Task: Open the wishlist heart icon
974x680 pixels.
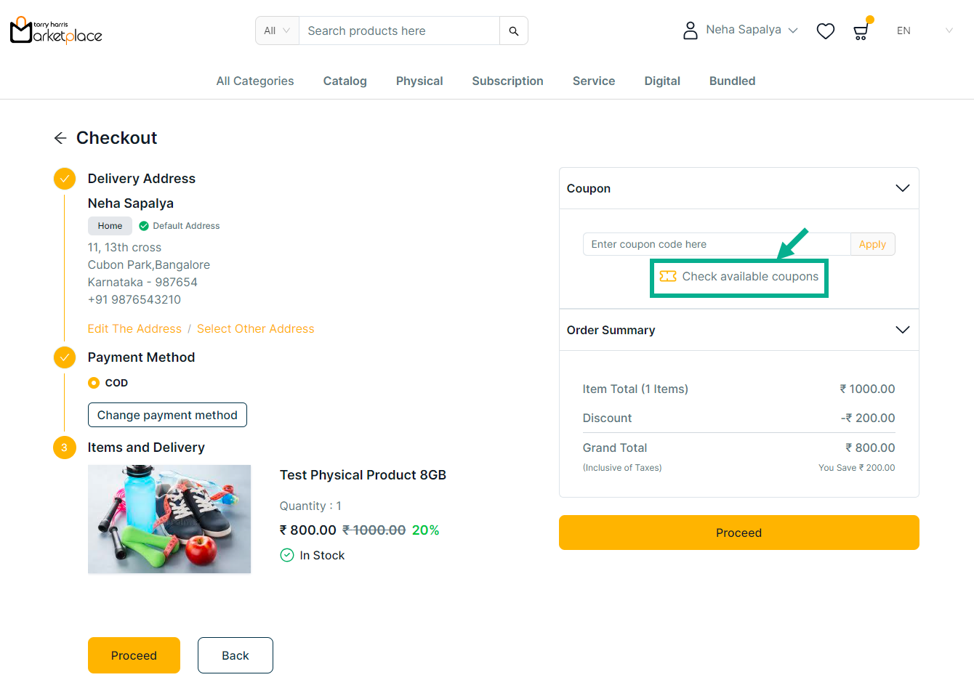Action: click(x=825, y=31)
